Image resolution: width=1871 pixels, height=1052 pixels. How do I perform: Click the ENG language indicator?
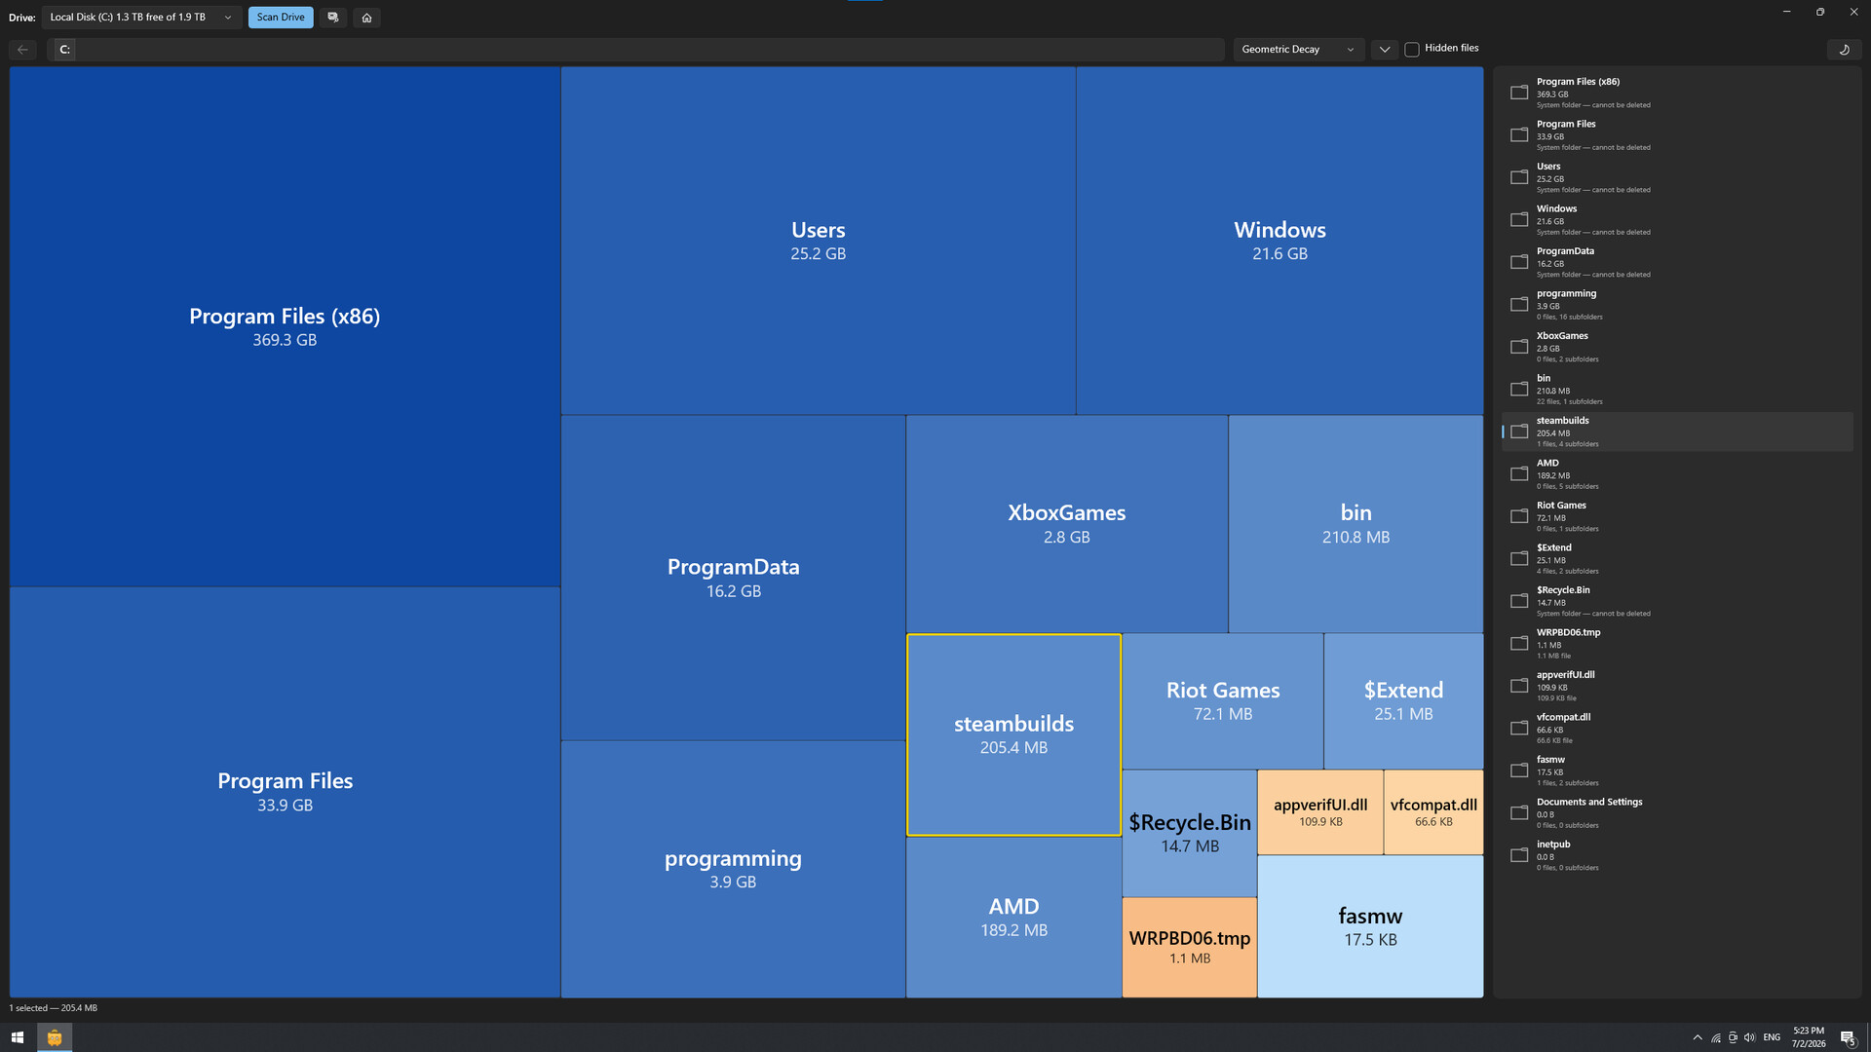click(1772, 1037)
